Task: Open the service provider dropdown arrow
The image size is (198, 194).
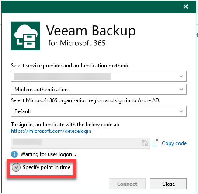Action: [181, 76]
